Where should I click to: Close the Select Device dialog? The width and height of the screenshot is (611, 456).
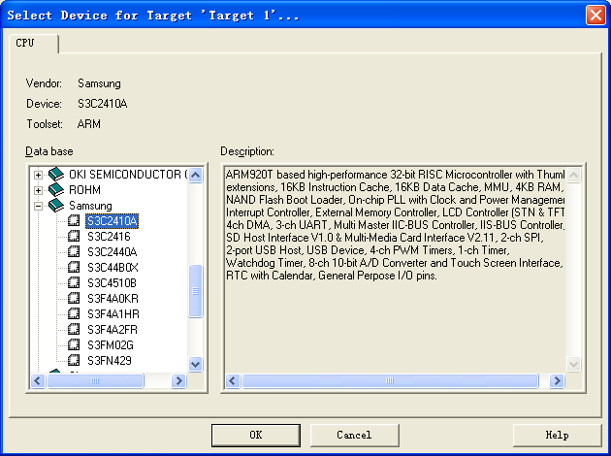(x=595, y=16)
